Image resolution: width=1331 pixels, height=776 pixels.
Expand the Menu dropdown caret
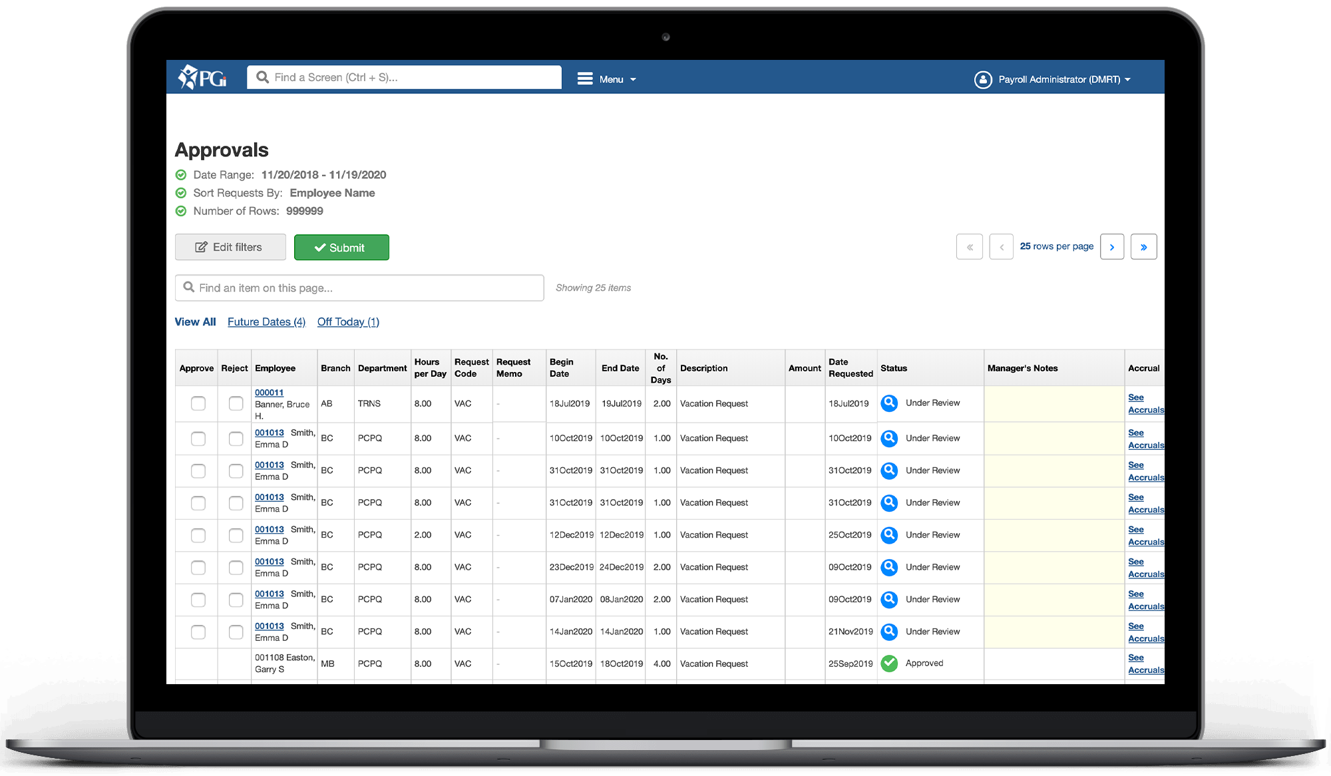633,79
